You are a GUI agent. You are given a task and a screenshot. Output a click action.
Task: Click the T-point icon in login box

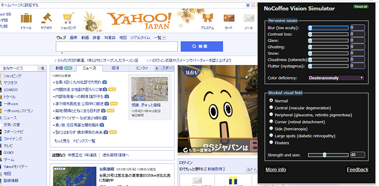[x=233, y=181]
